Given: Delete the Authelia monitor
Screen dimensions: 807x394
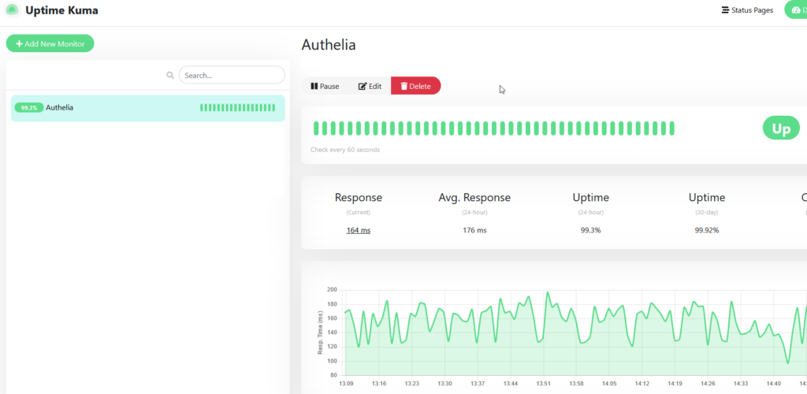Looking at the screenshot, I should [x=416, y=87].
